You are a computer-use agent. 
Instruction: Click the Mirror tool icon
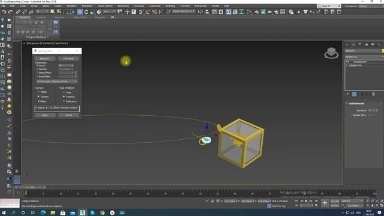pos(200,12)
